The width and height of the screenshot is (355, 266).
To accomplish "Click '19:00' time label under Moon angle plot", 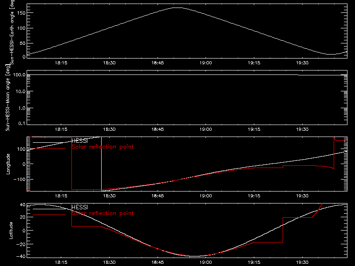I will click(206, 129).
